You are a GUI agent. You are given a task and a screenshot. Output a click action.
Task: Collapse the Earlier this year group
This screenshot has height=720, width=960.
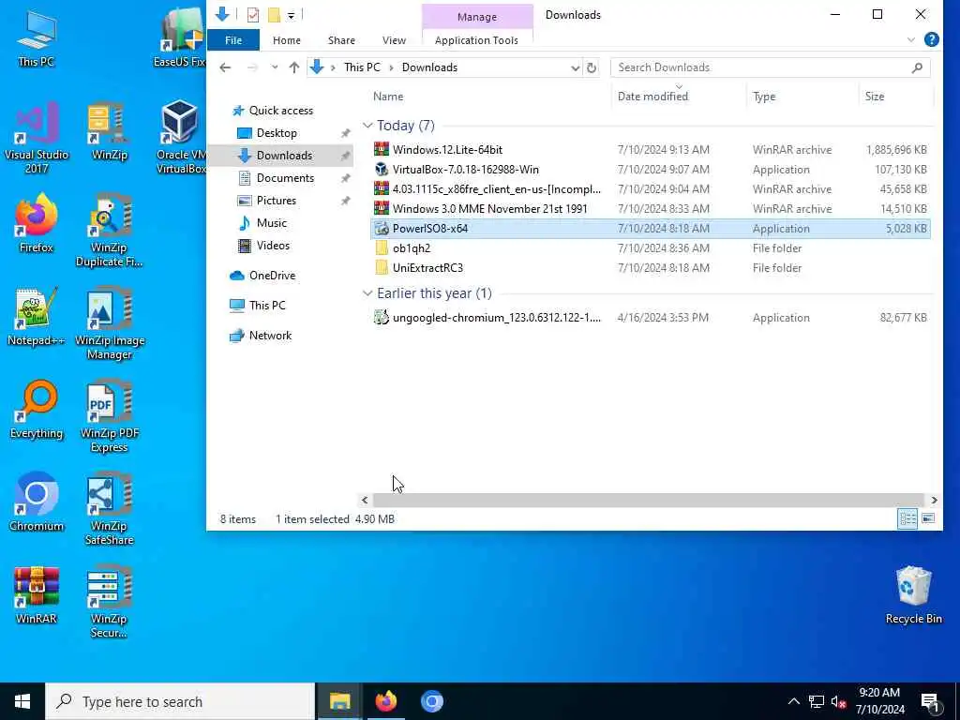[367, 293]
